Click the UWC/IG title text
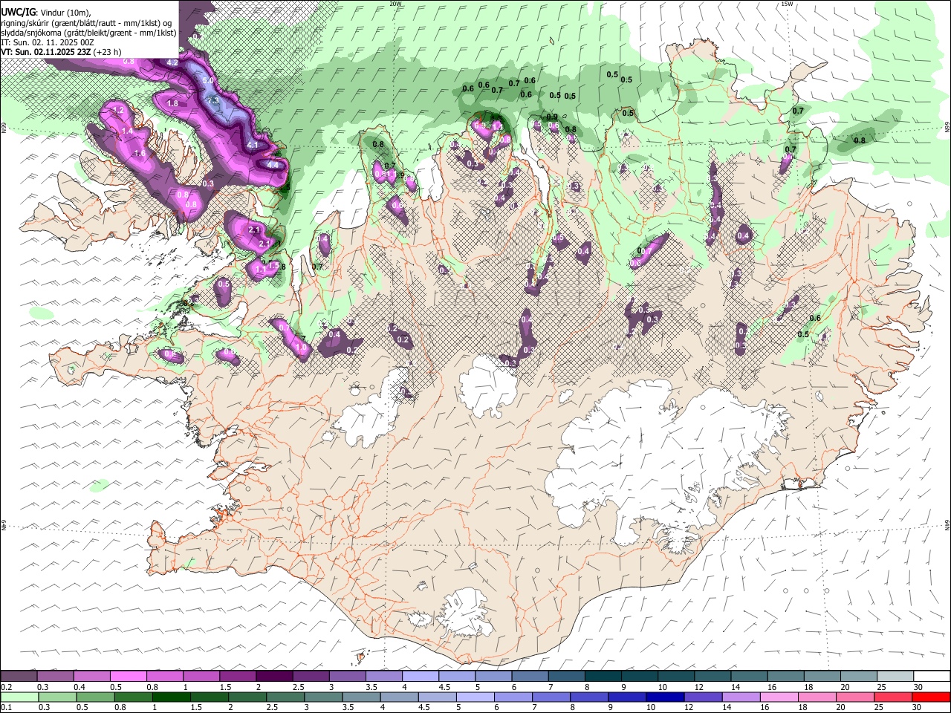This screenshot has height=713, width=951. (19, 12)
